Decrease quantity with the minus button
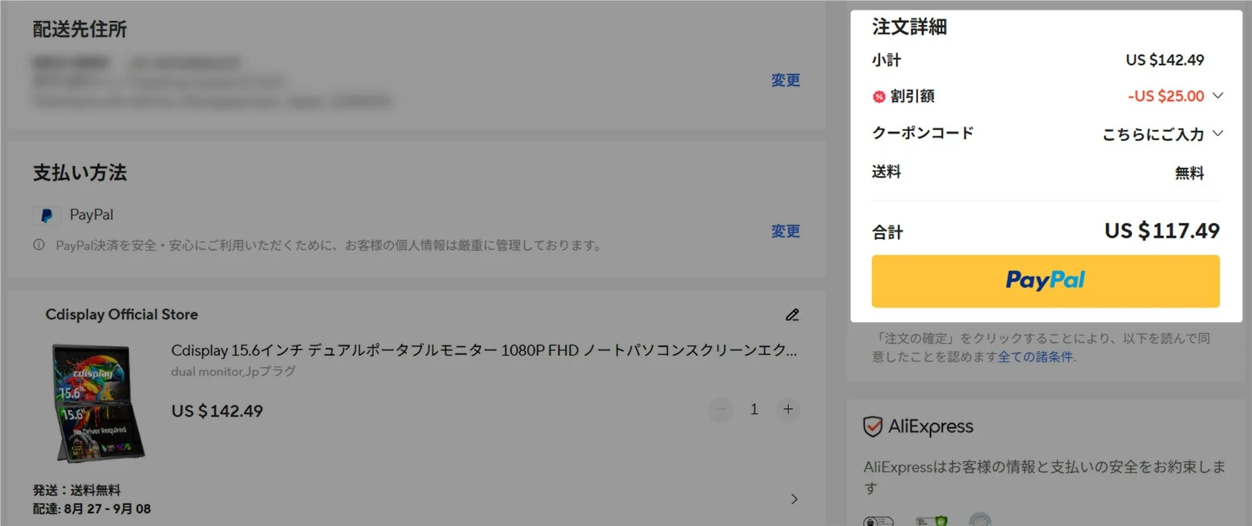Image resolution: width=1252 pixels, height=526 pixels. [721, 409]
